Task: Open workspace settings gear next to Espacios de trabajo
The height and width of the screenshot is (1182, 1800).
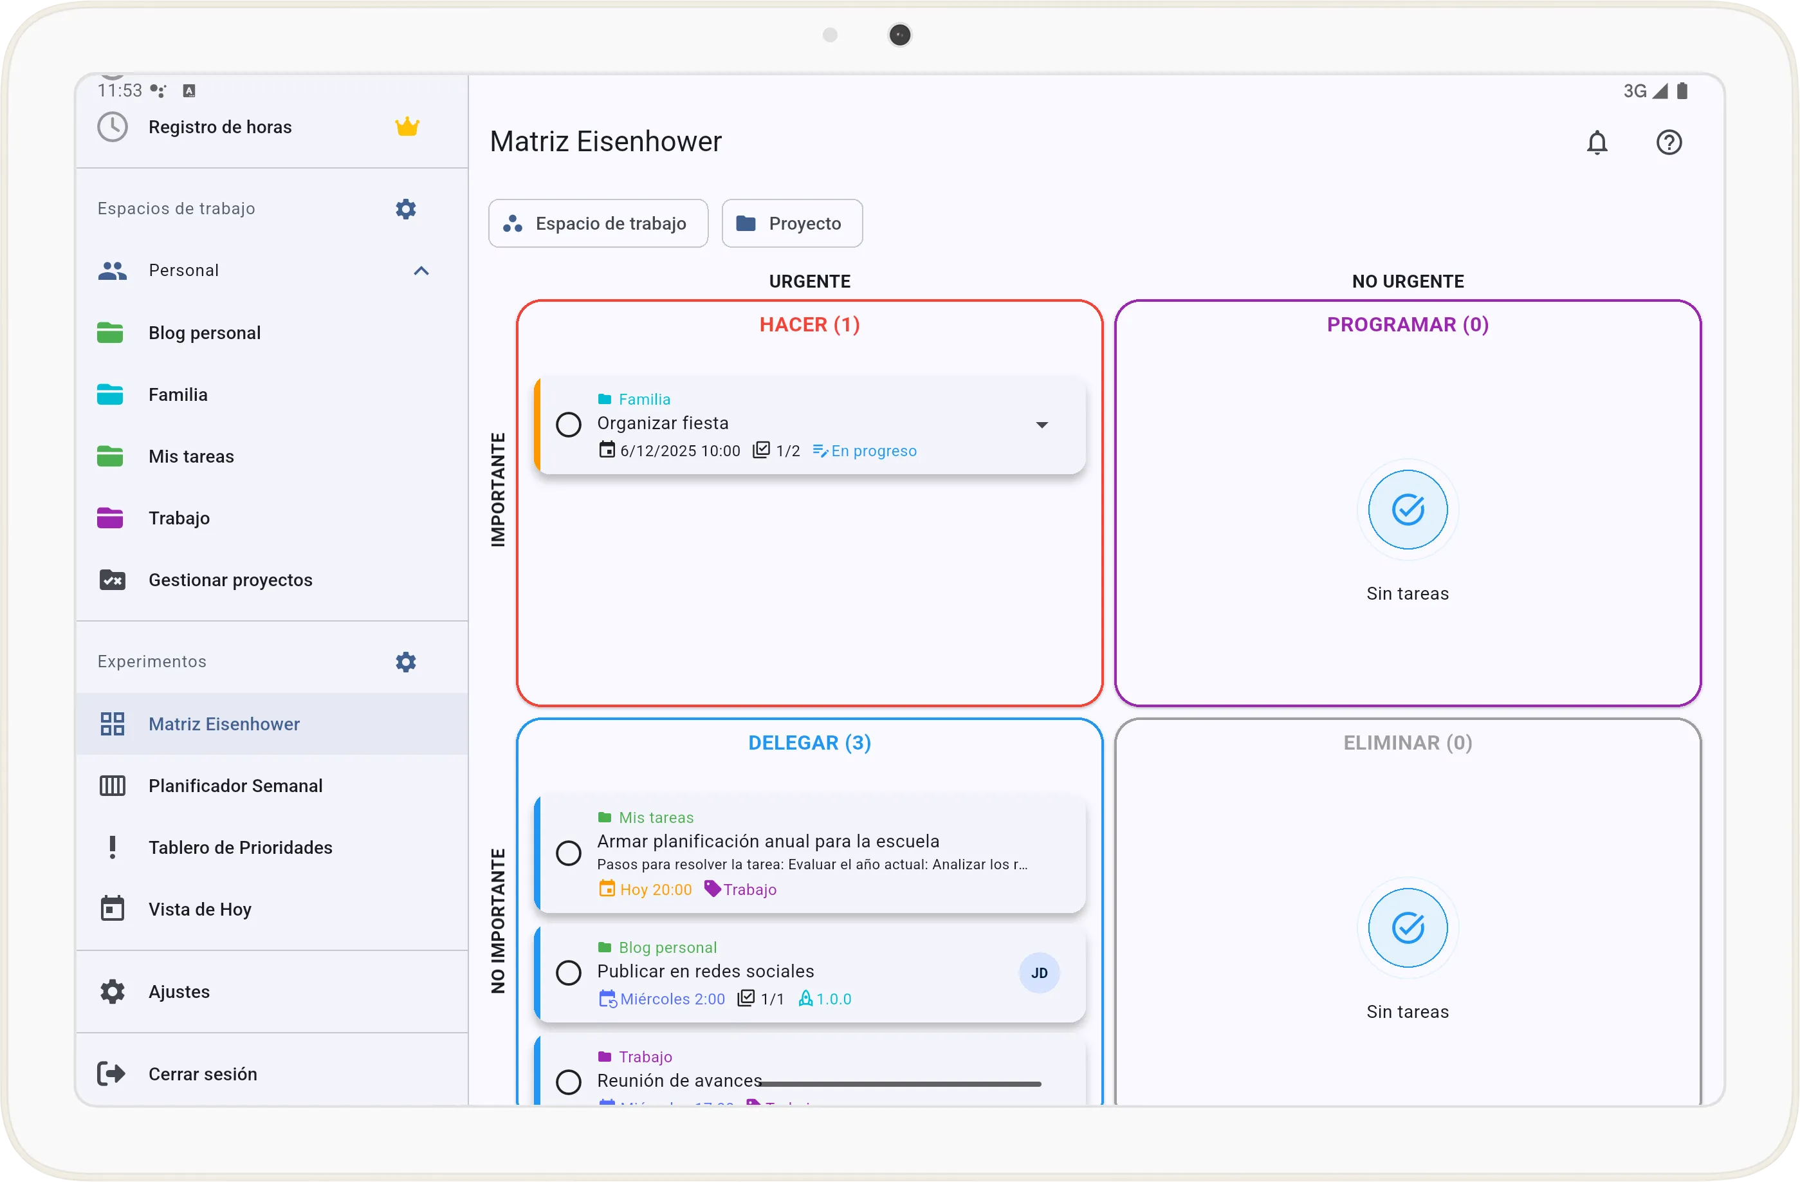Action: (405, 208)
